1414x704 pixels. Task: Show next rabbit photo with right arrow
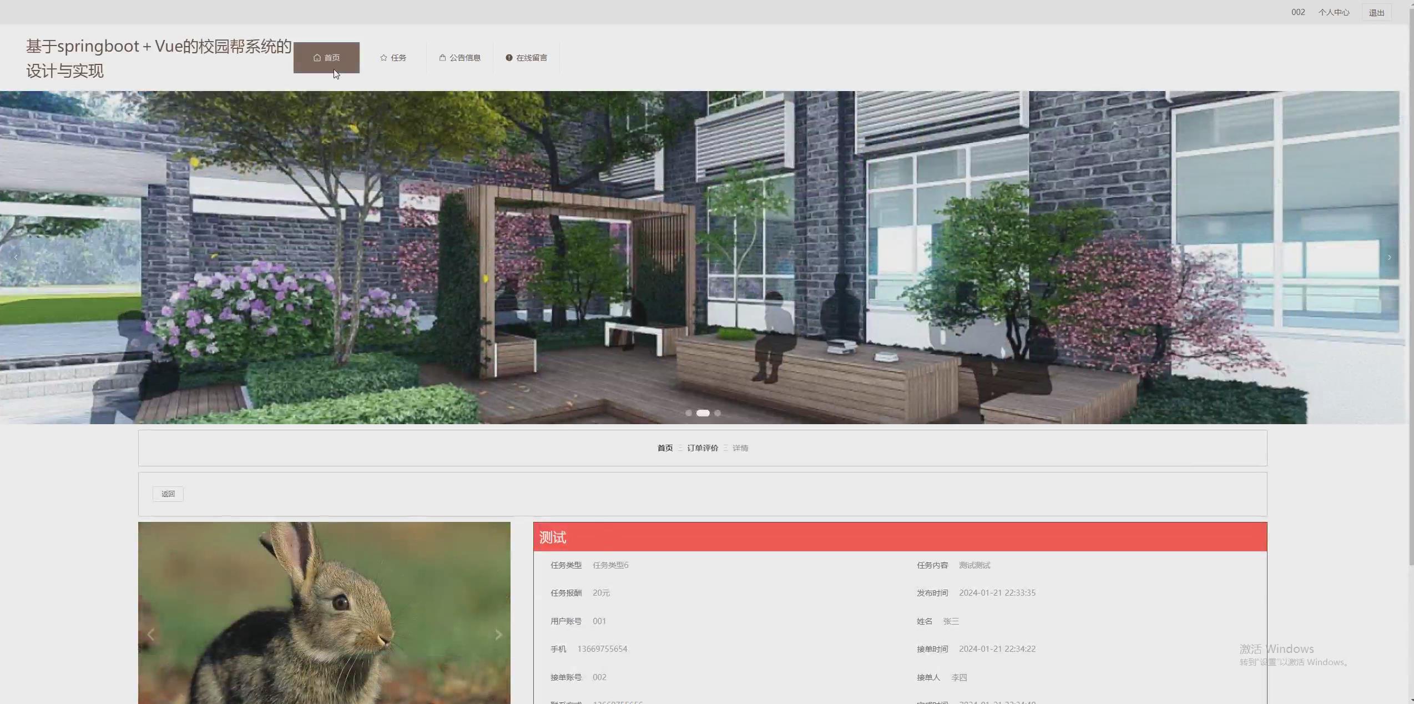pos(498,635)
